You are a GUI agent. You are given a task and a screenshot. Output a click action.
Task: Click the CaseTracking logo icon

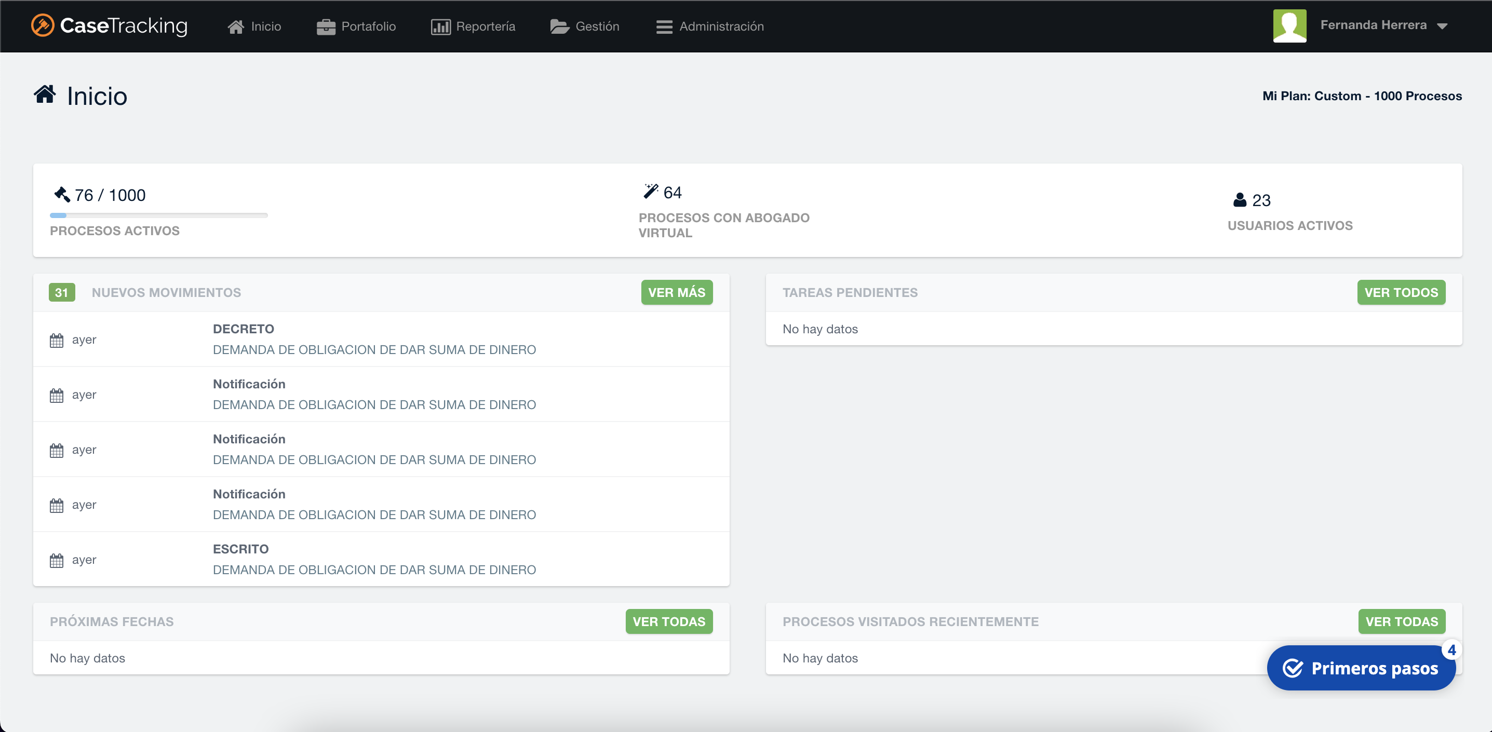point(42,25)
